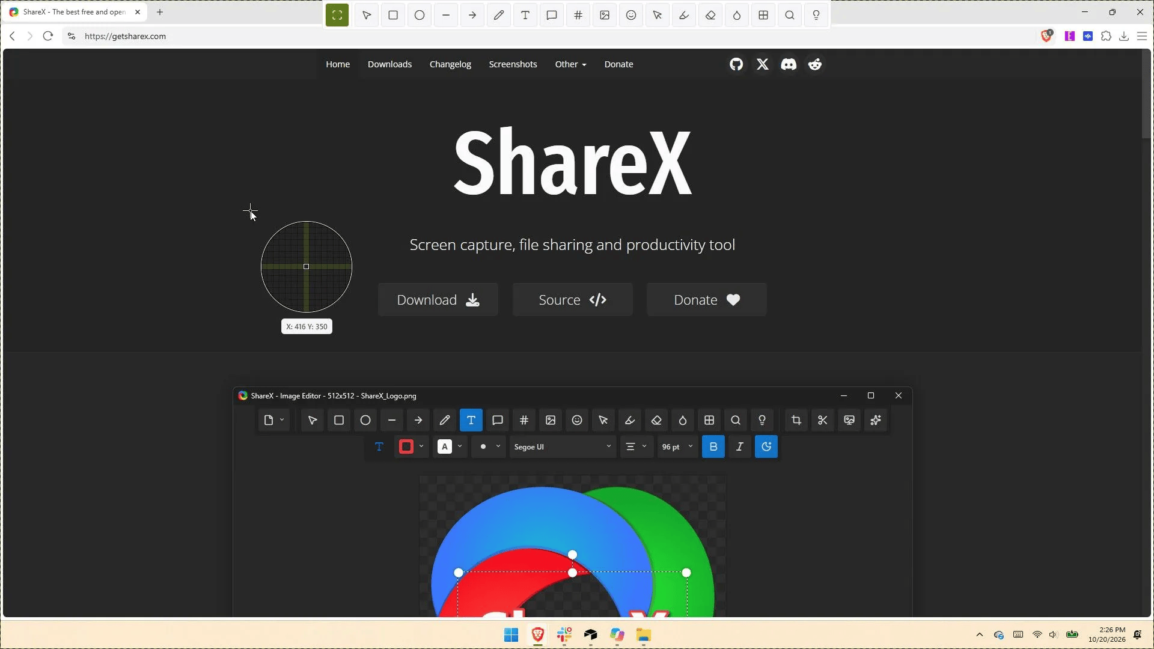Choose the Blur droplet tool in the top capture toolbar

pos(737,16)
